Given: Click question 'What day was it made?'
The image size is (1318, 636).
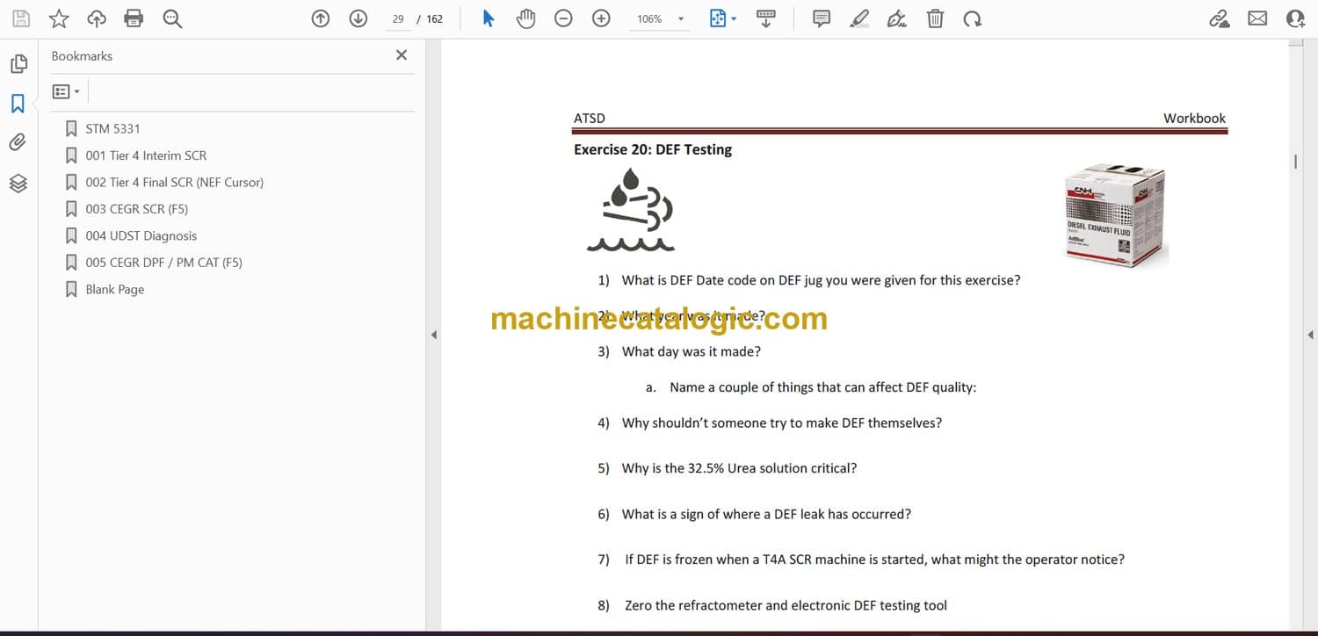Looking at the screenshot, I should (691, 351).
